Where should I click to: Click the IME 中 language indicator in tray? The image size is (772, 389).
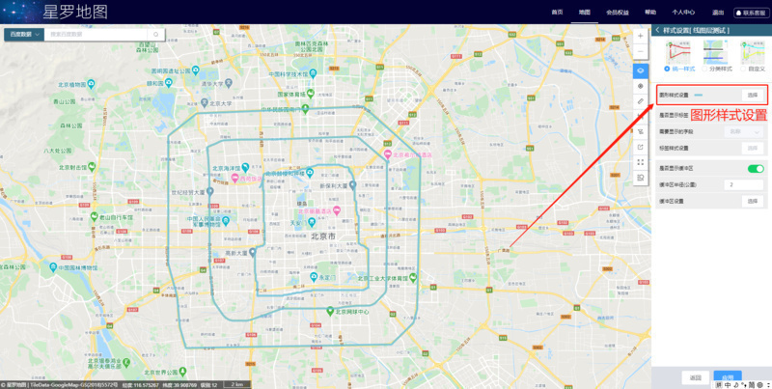729,384
